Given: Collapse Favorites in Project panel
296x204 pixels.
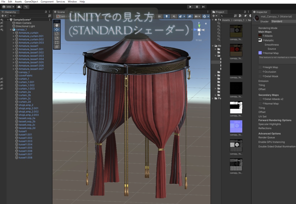Looking at the screenshot, I should point(213,20).
